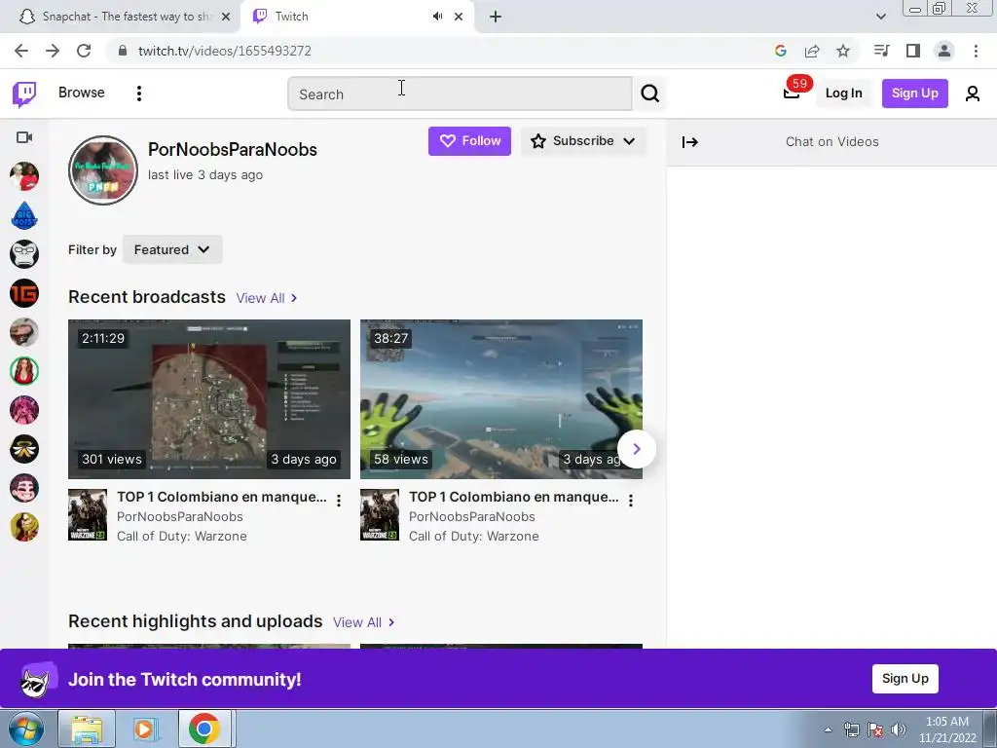Open the 1G orange logo channel in sidebar
Viewport: 997px width, 748px height.
tap(24, 293)
